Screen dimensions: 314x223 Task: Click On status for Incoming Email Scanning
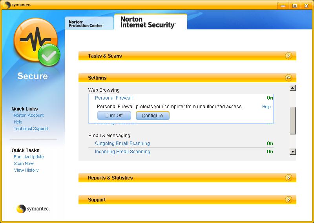[270, 152]
